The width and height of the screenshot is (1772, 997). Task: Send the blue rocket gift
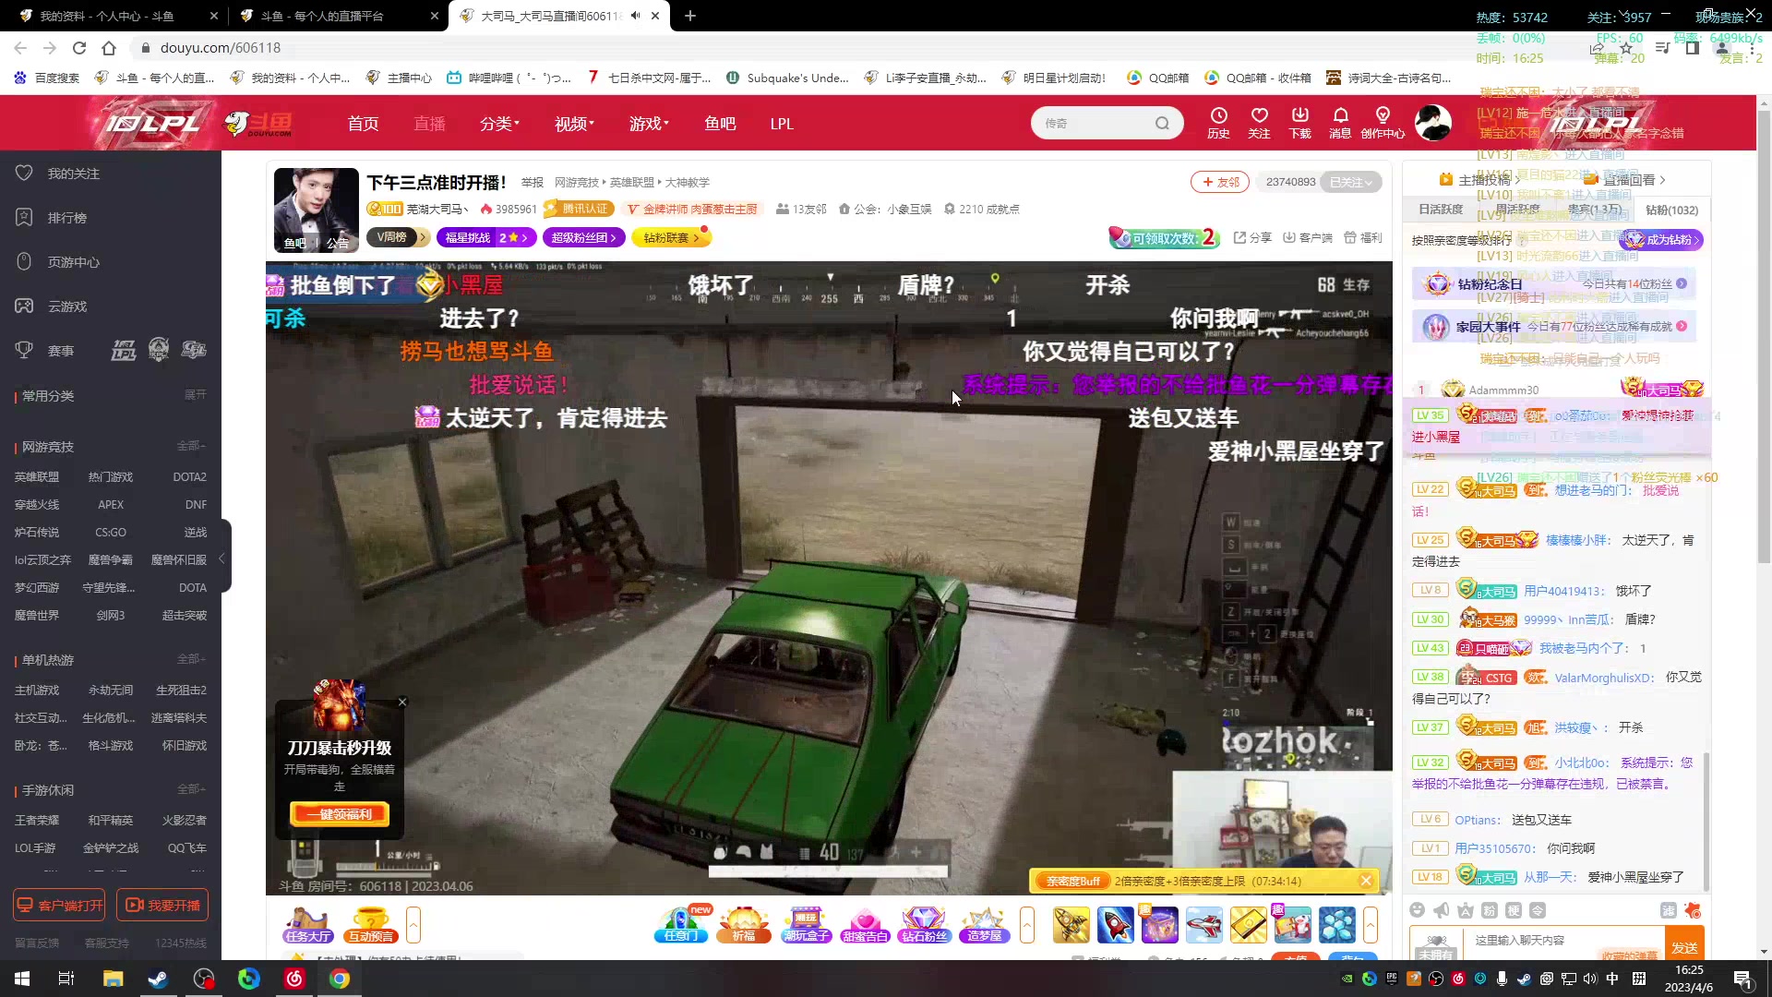pyautogui.click(x=1115, y=925)
